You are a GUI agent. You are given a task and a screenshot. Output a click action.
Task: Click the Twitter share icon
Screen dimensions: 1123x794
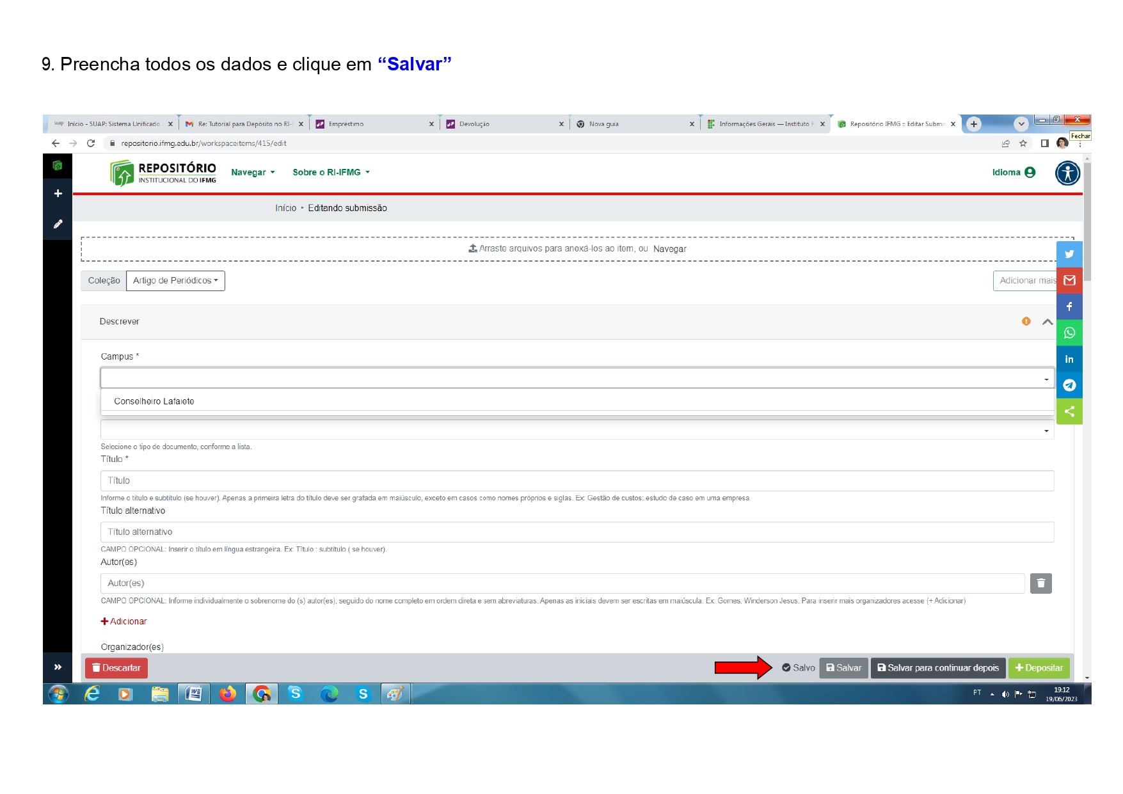[x=1069, y=254]
